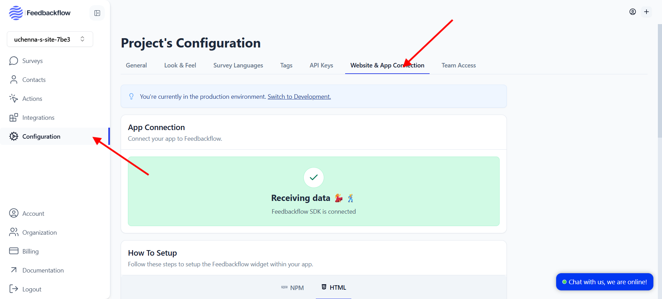The width and height of the screenshot is (662, 299).
Task: Select the NPM setup tab
Action: 292,288
